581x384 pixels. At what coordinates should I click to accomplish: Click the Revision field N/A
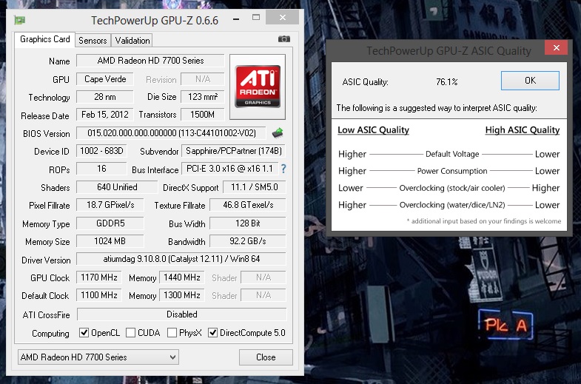(x=202, y=79)
